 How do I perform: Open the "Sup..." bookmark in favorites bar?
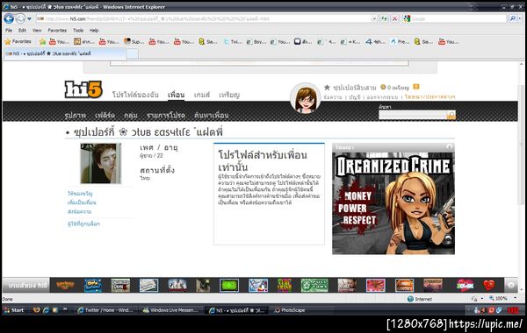[134, 41]
